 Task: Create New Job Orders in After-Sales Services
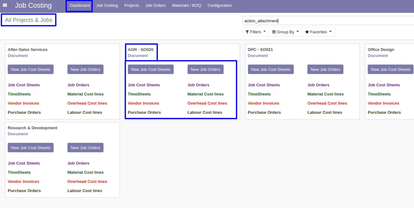pyautogui.click(x=85, y=69)
